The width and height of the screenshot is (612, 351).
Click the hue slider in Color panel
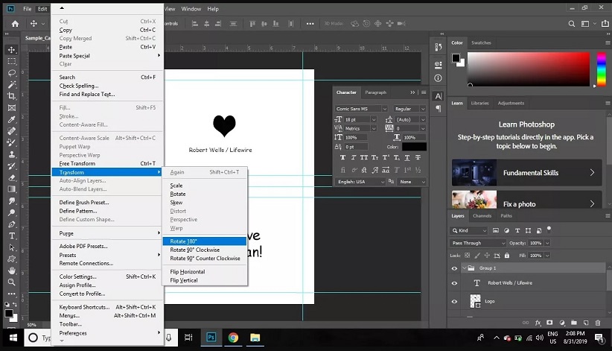(x=601, y=69)
